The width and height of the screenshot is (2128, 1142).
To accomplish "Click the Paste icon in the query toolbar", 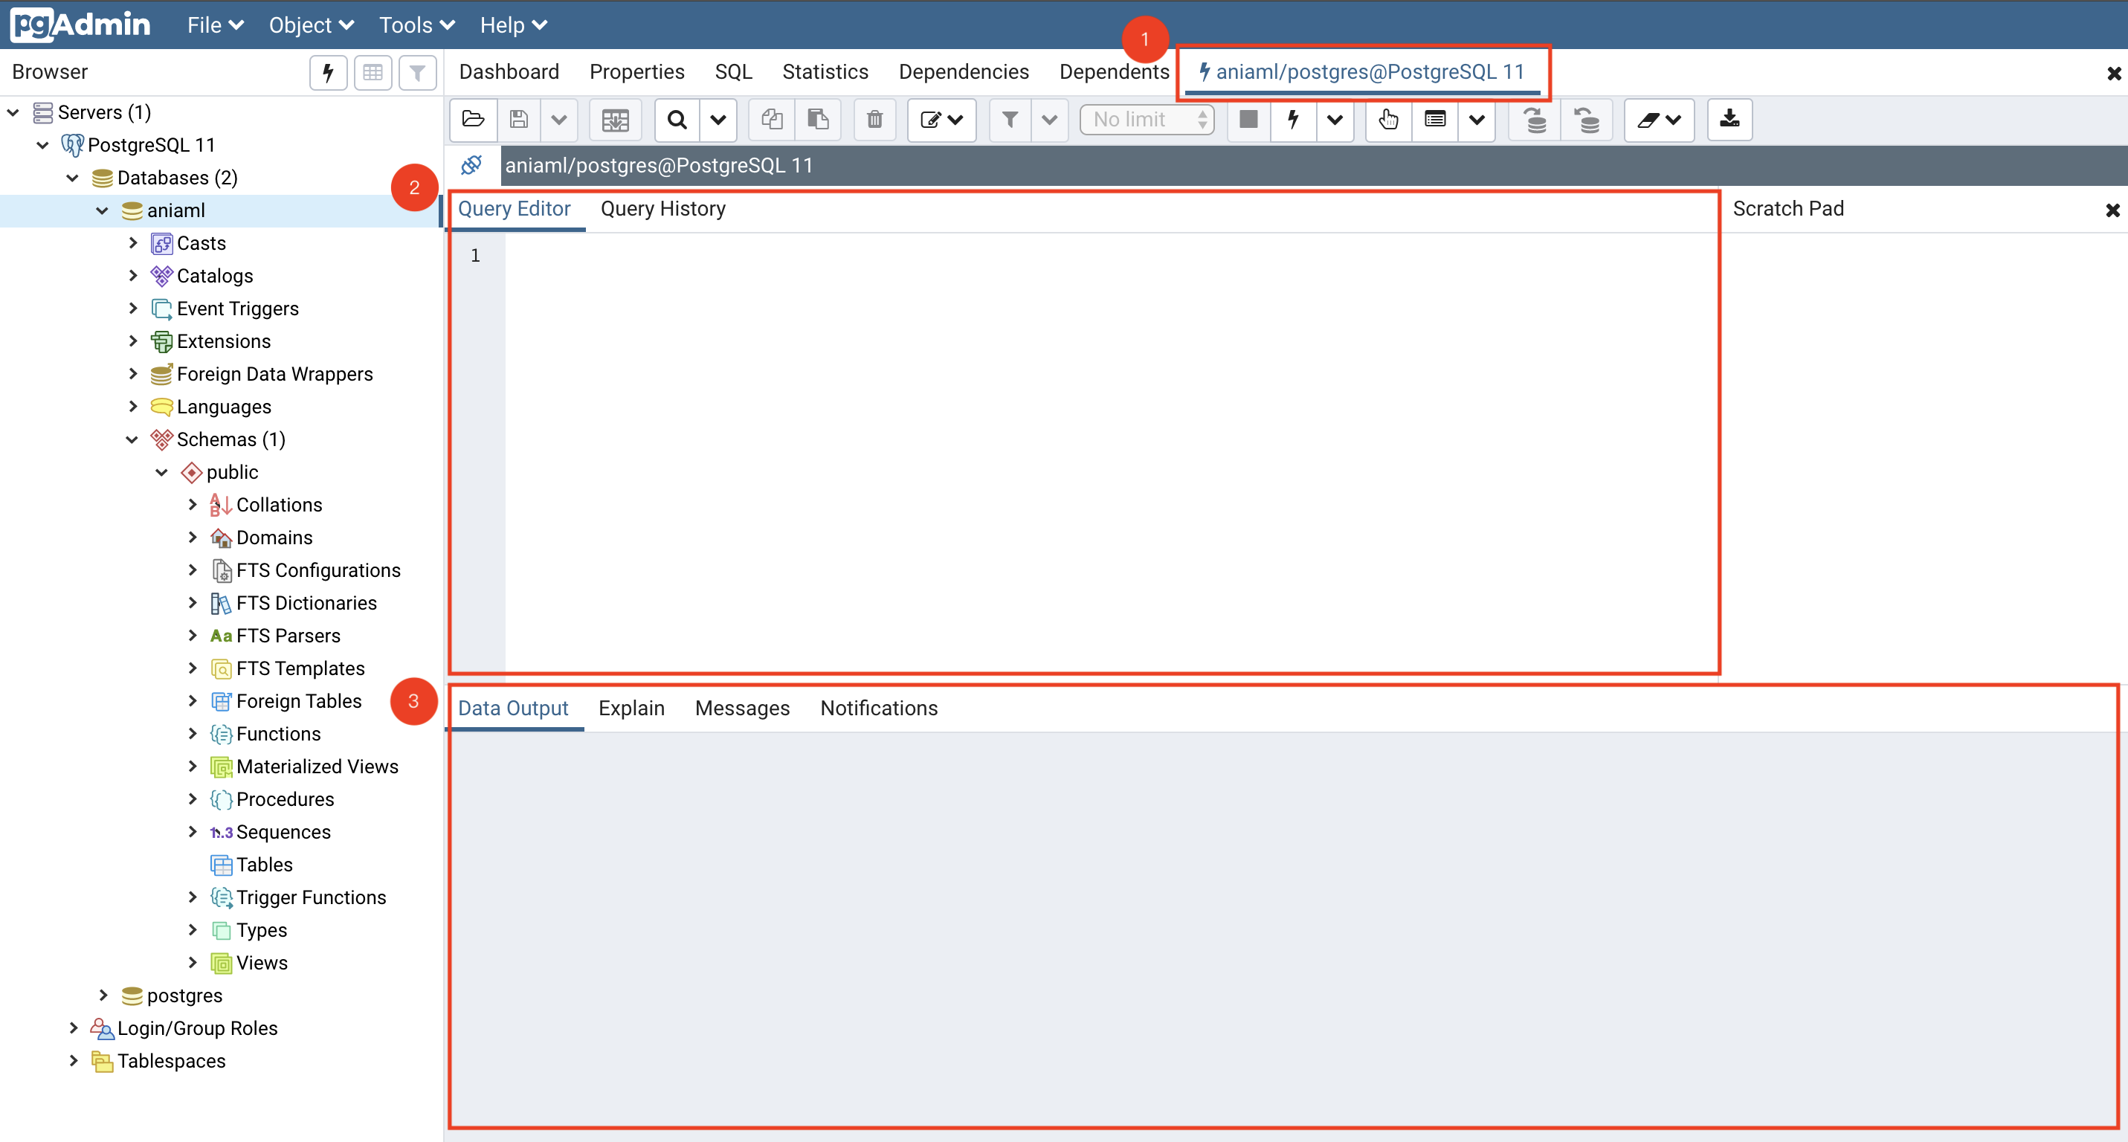I will point(818,120).
